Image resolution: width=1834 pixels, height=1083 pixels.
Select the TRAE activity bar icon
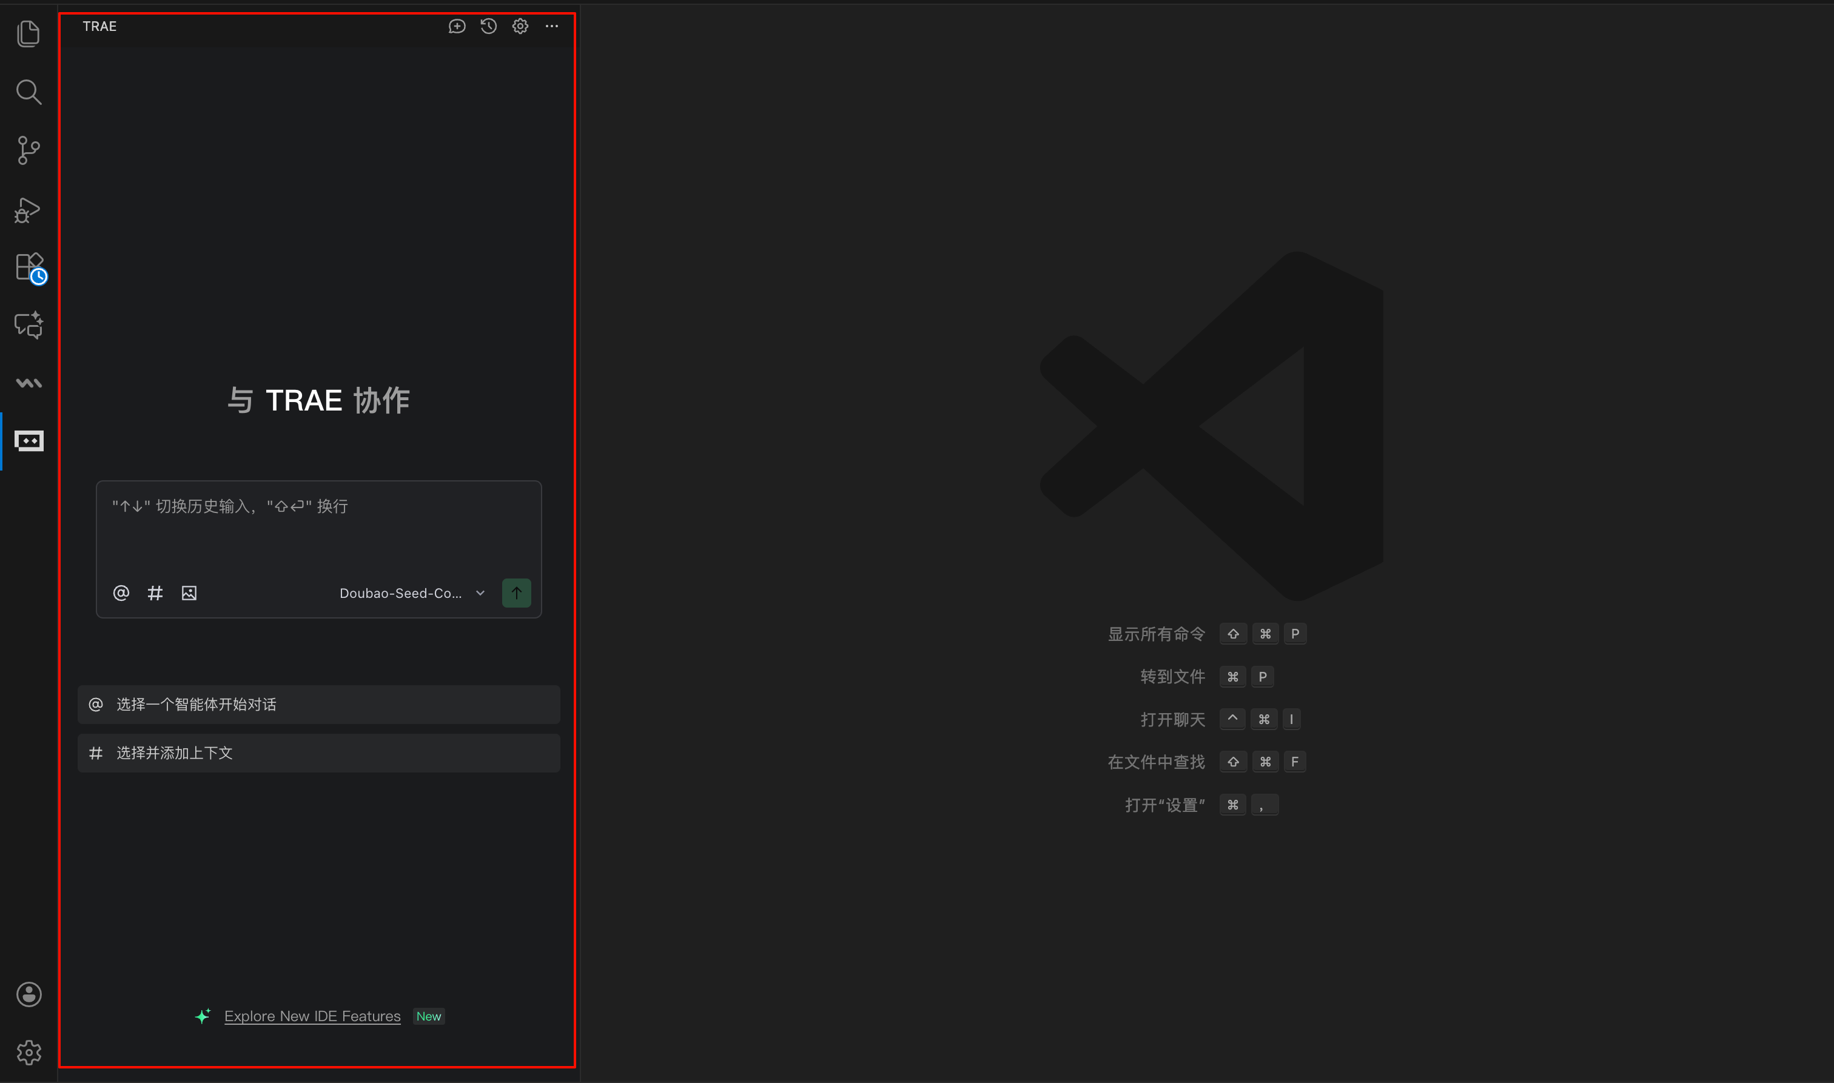tap(29, 441)
